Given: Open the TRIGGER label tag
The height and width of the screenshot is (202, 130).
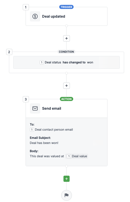Looking at the screenshot, I should (67, 7).
